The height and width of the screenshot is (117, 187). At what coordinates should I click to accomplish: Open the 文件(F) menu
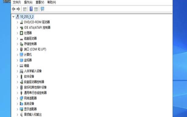[x=17, y=2]
